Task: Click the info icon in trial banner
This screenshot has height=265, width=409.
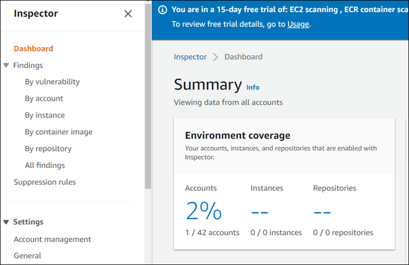Action: pyautogui.click(x=162, y=10)
